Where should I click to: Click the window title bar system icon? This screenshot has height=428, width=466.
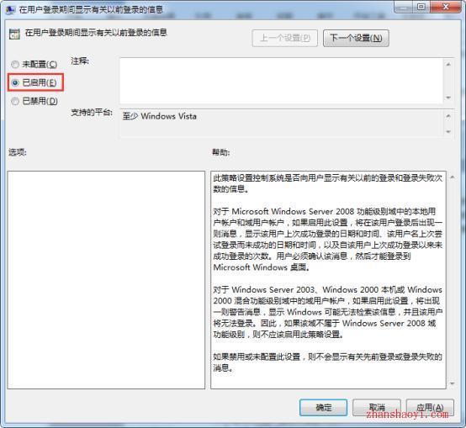10,9
